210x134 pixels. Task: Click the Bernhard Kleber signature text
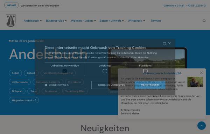(x=130, y=113)
